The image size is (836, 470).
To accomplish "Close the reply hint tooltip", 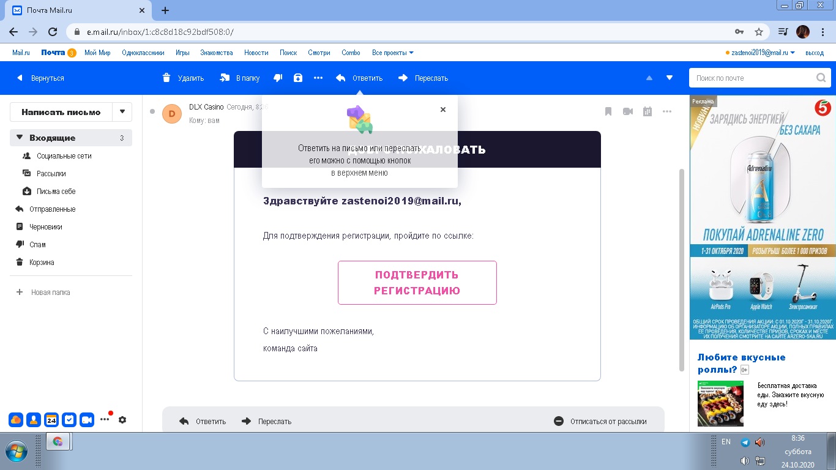I will (443, 110).
